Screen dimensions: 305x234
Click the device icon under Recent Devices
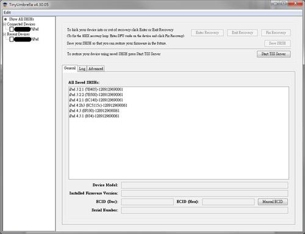click(12, 39)
